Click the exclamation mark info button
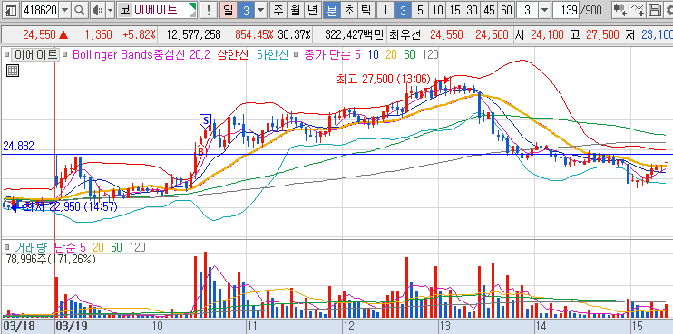The height and width of the screenshot is (334, 673). pyautogui.click(x=209, y=10)
